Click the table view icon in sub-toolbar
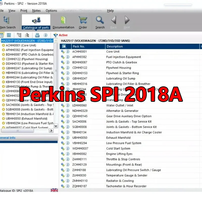 pos(9,35)
